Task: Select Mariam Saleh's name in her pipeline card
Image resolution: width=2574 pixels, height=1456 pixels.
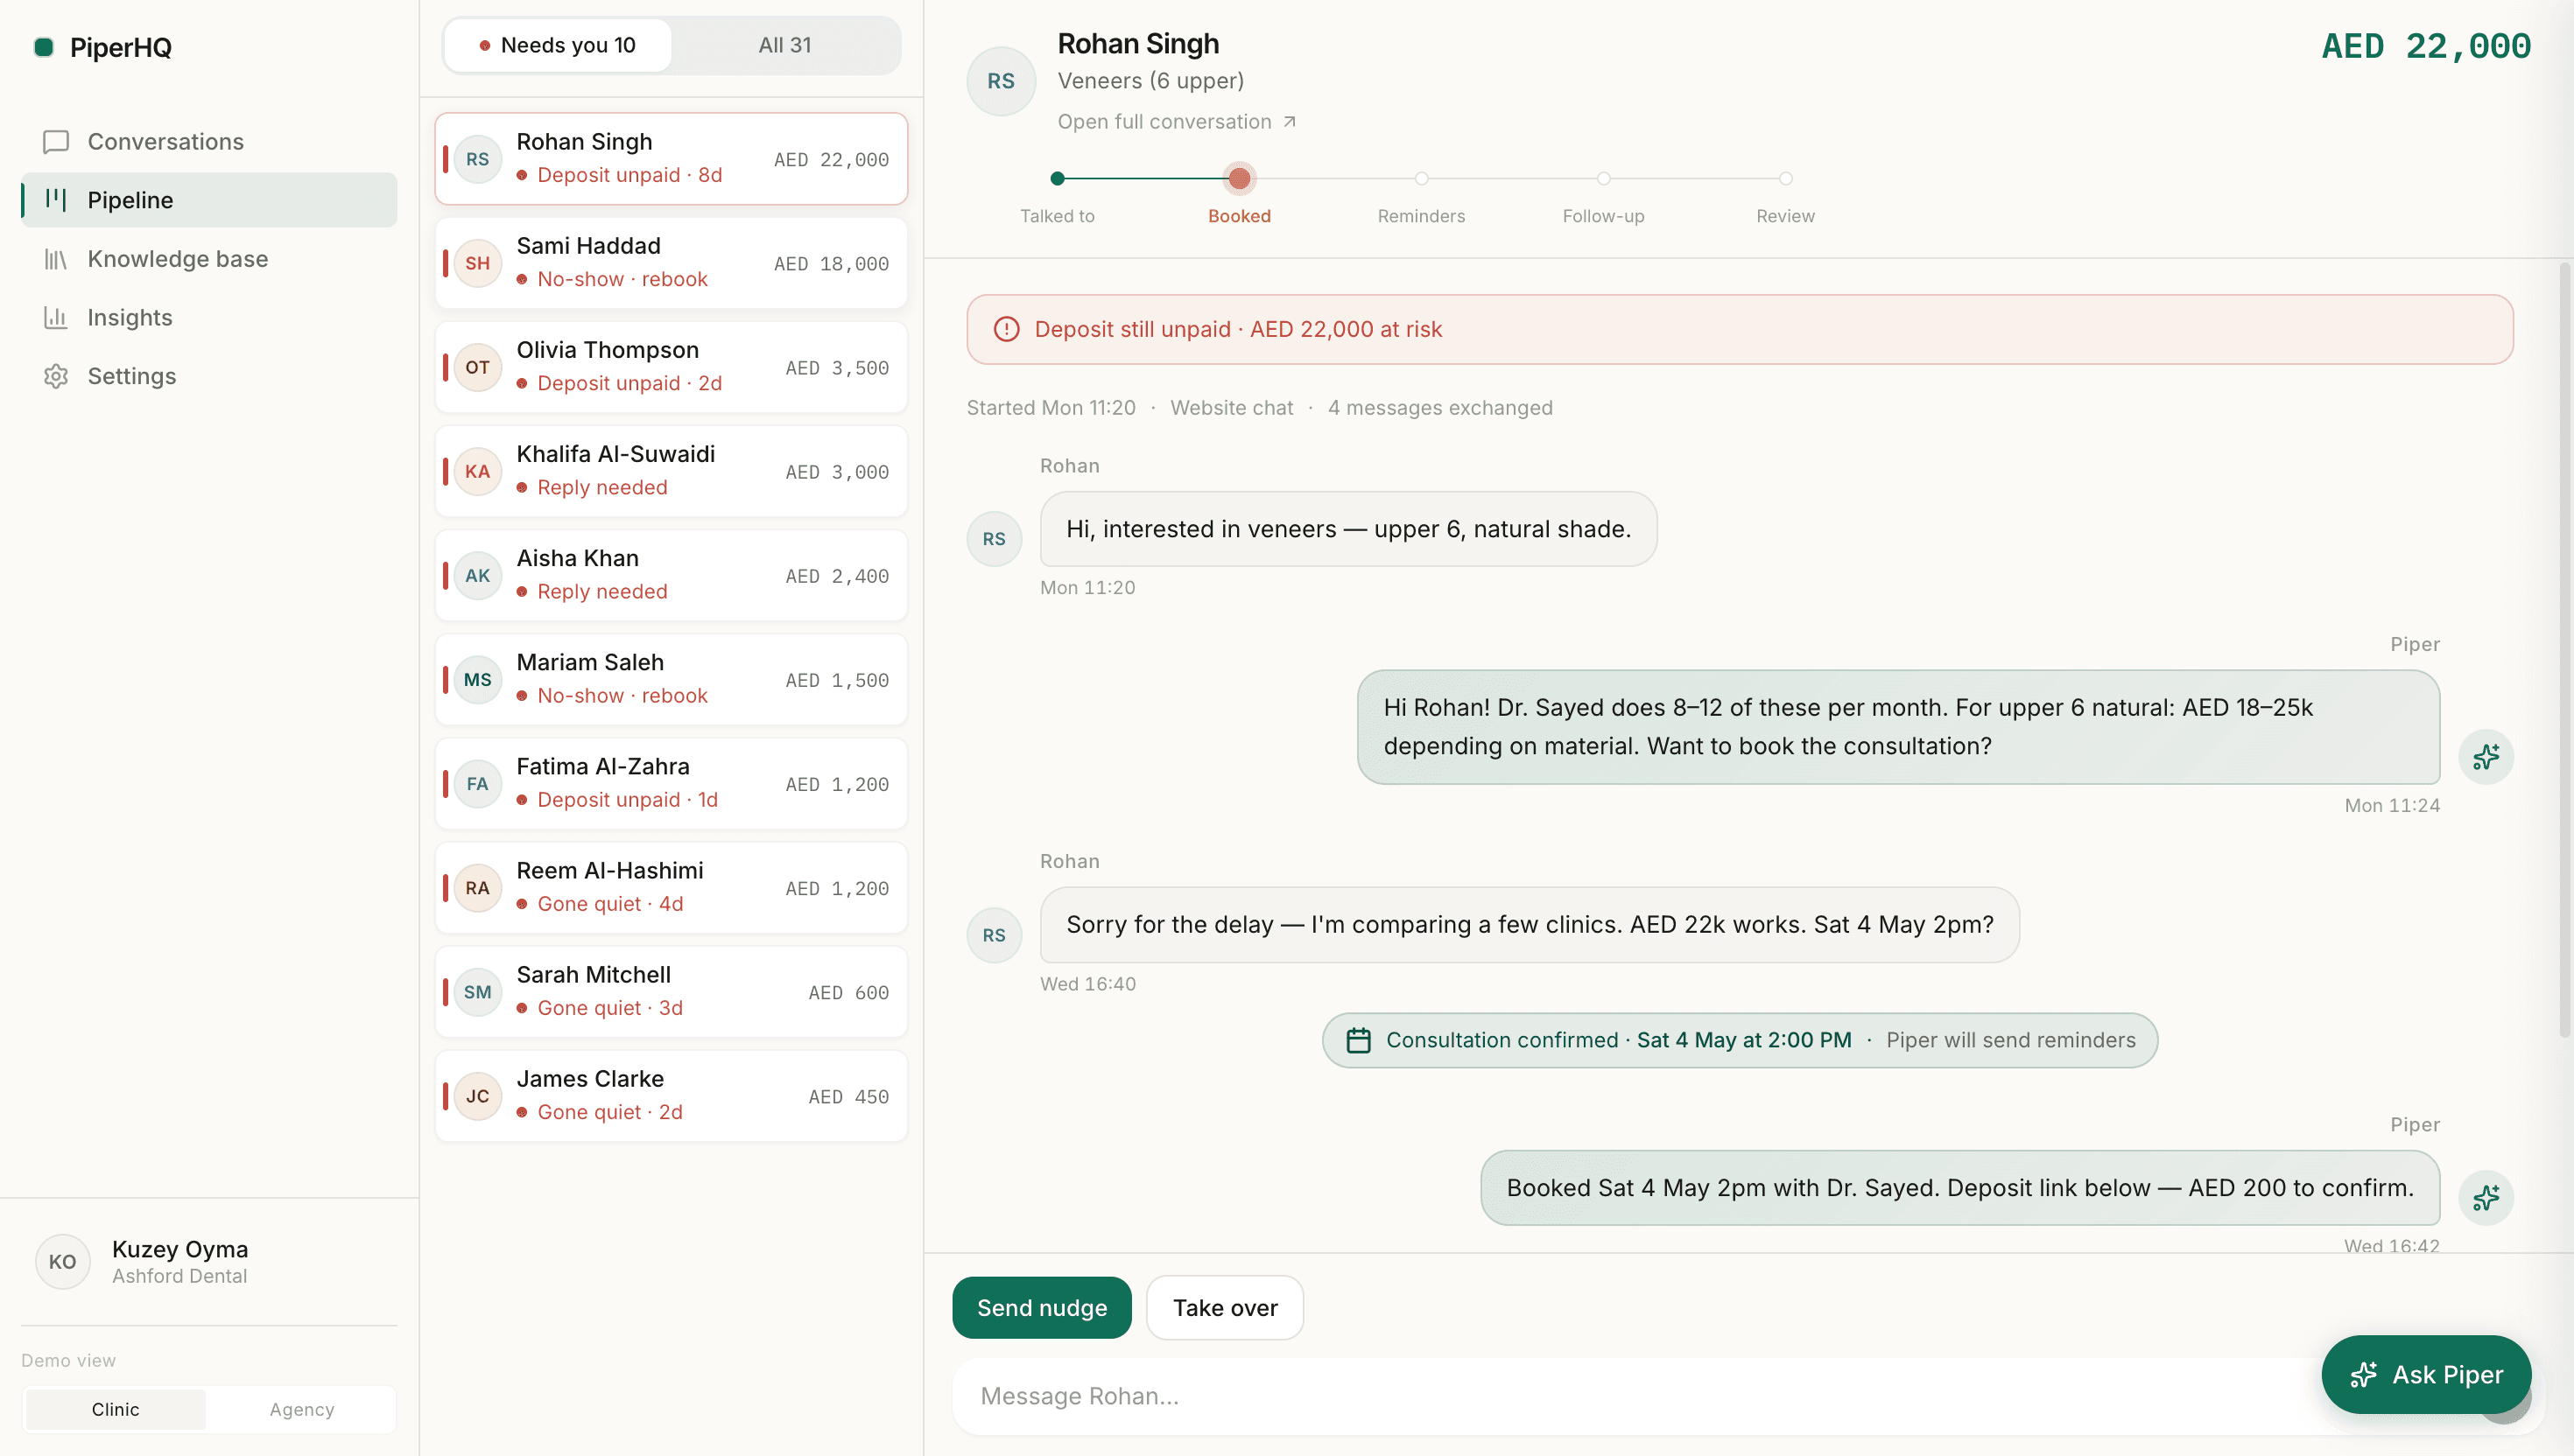Action: point(590,662)
